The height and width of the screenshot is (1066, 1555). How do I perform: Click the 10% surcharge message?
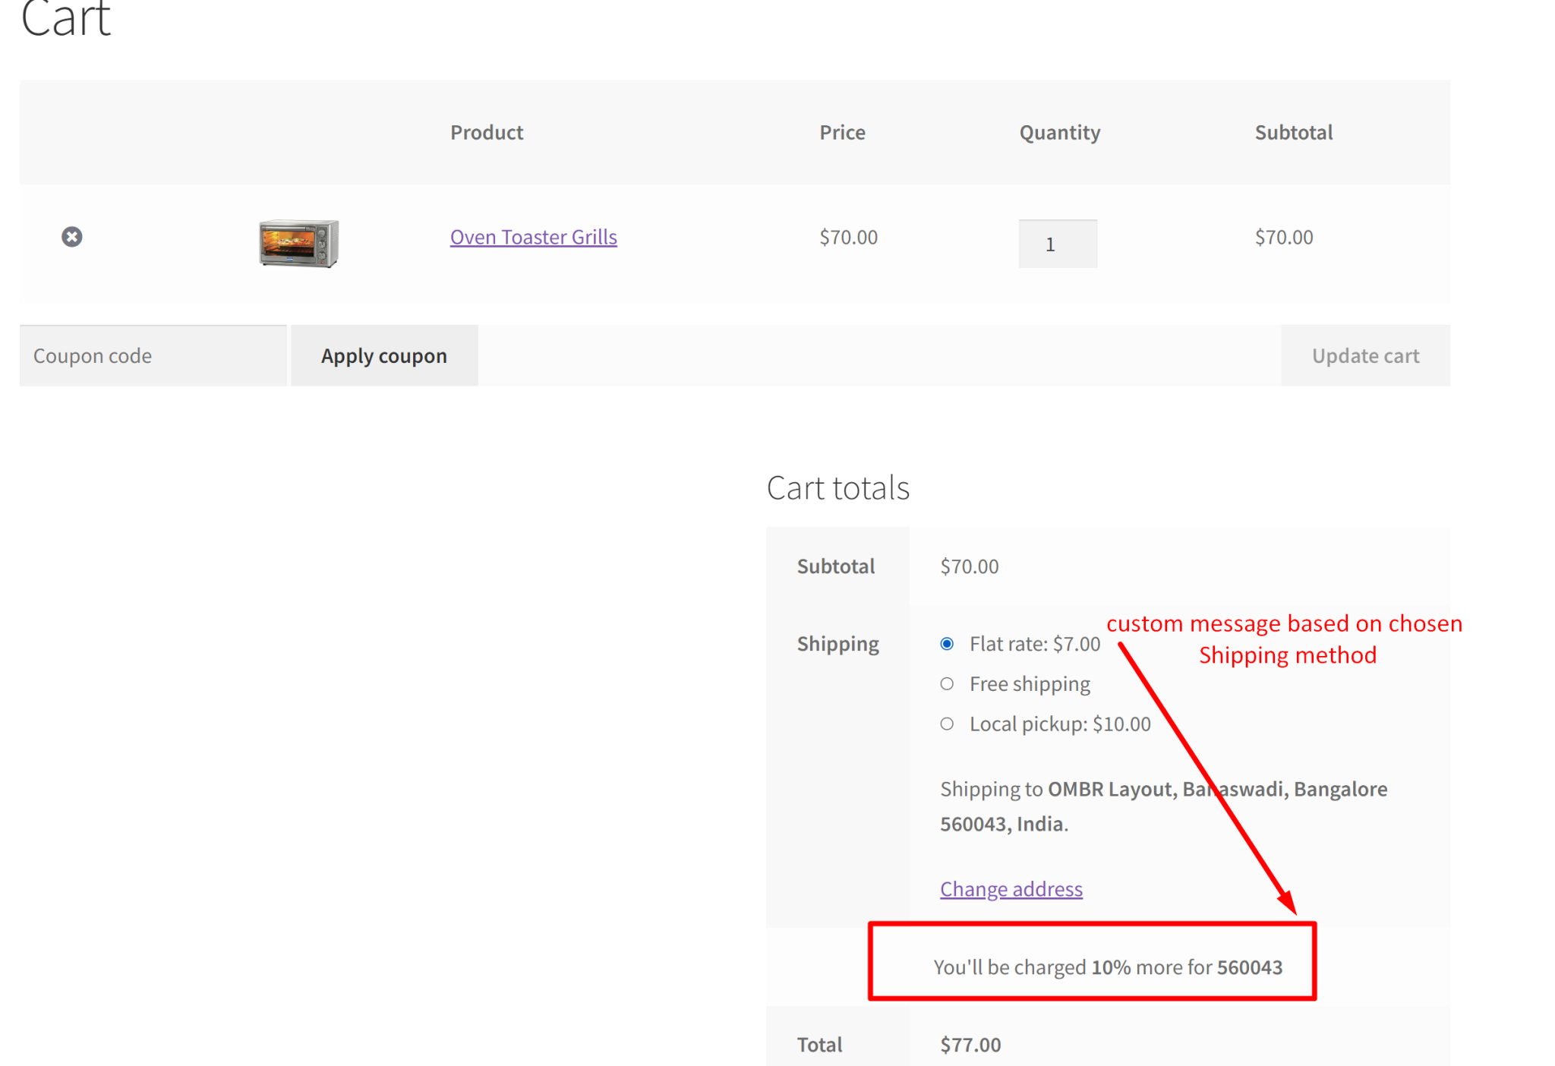(1108, 967)
